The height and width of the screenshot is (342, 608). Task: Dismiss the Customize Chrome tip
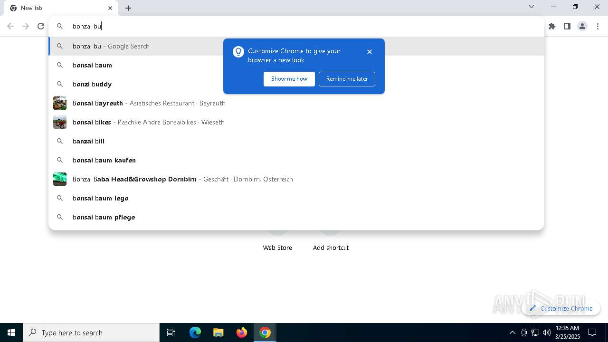point(370,52)
